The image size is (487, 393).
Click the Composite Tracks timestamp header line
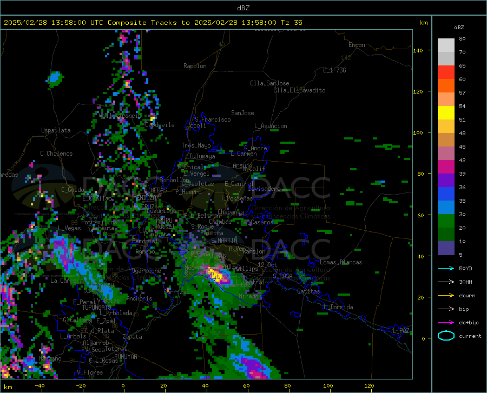[x=153, y=23]
